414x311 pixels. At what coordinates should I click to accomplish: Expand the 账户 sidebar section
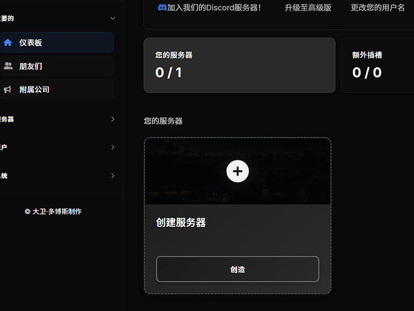(112, 147)
